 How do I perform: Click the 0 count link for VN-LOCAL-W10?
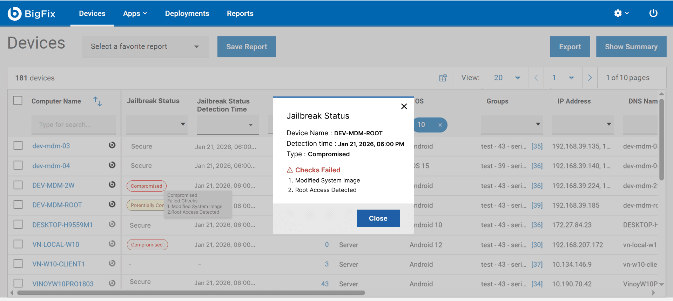pos(327,245)
